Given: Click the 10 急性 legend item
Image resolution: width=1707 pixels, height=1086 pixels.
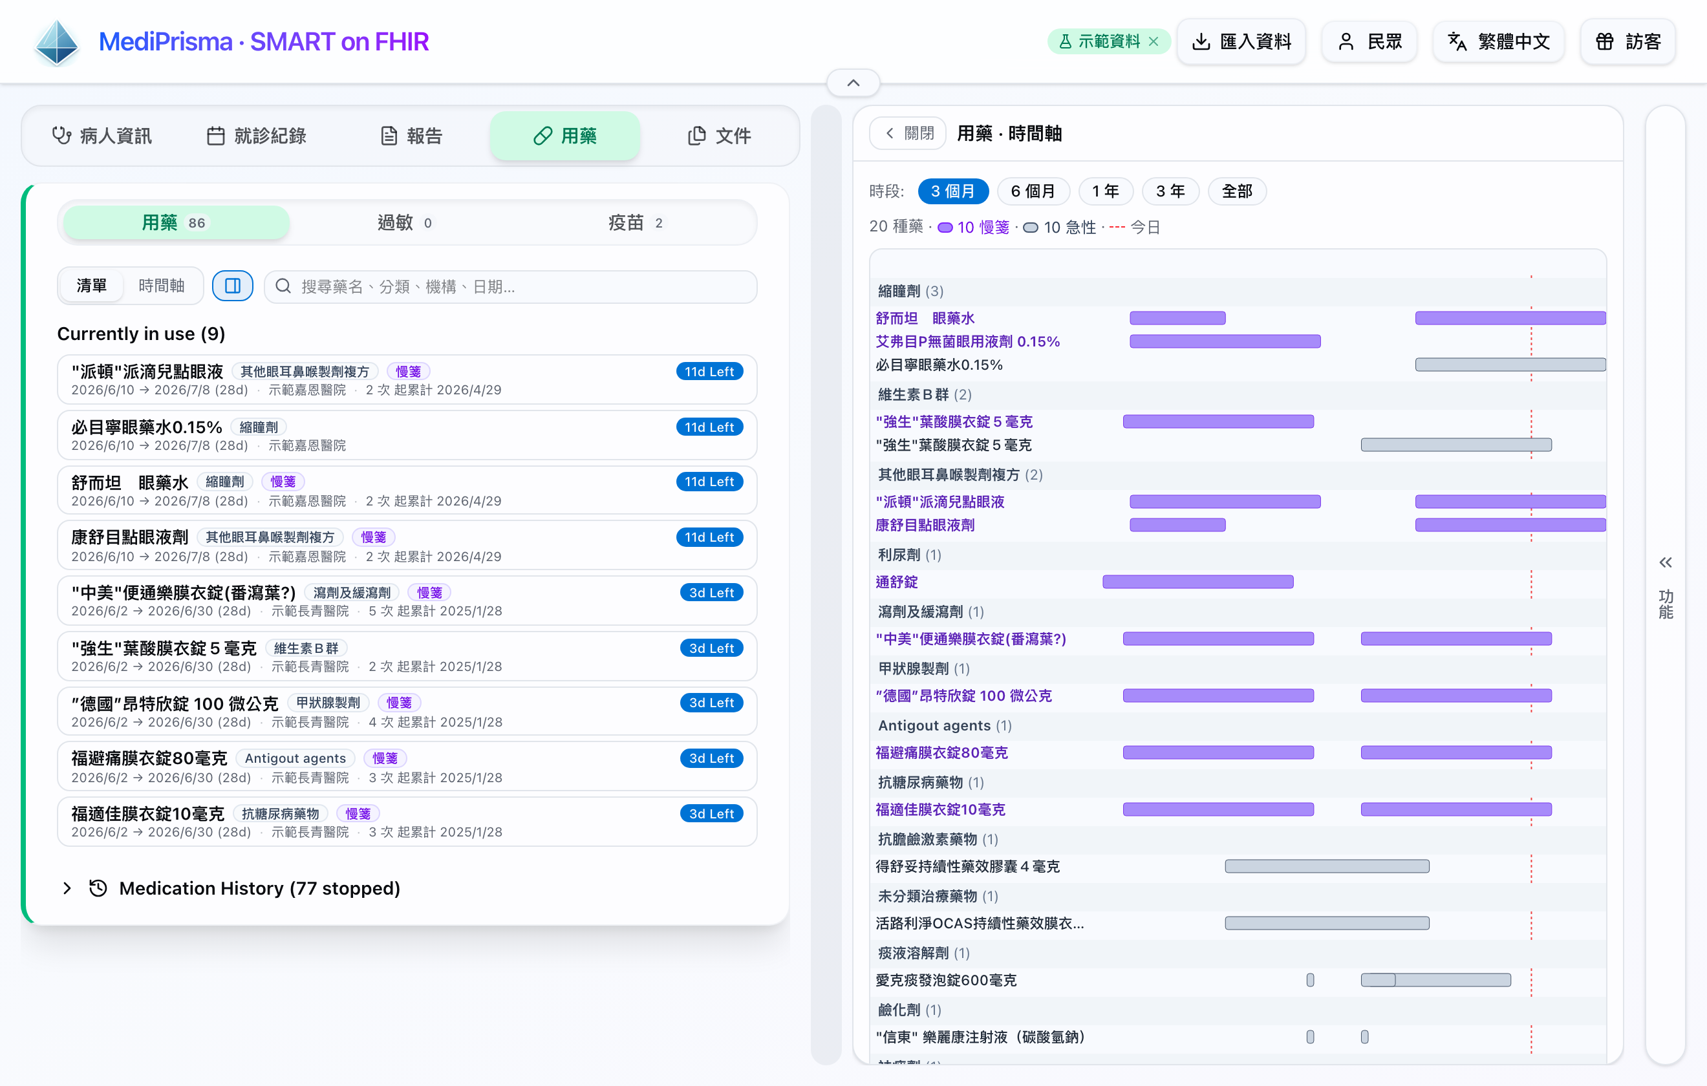Looking at the screenshot, I should click(x=1060, y=228).
